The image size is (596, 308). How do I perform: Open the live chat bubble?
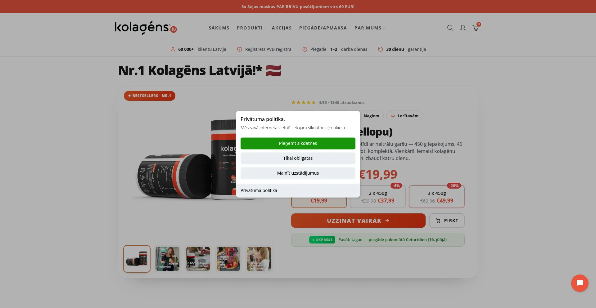pos(580,283)
